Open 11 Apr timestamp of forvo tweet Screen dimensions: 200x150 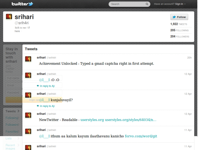tap(188, 130)
